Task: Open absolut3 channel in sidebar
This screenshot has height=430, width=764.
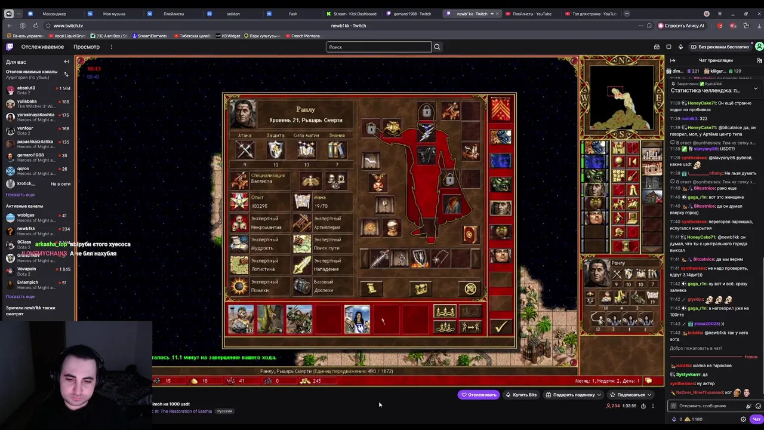Action: click(37, 91)
